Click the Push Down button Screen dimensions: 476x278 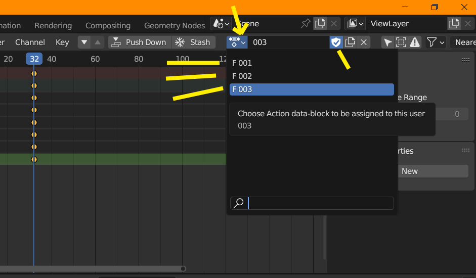(x=139, y=42)
